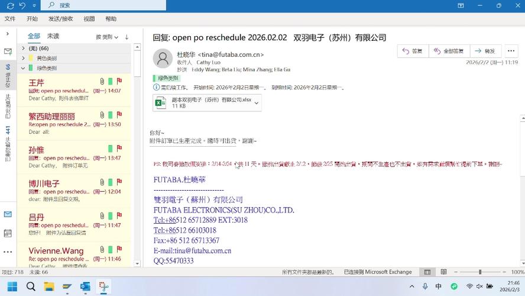Screen dimensions: 525x296
Task: Click the 绿色类别 tag in message header
Action: 166,78
